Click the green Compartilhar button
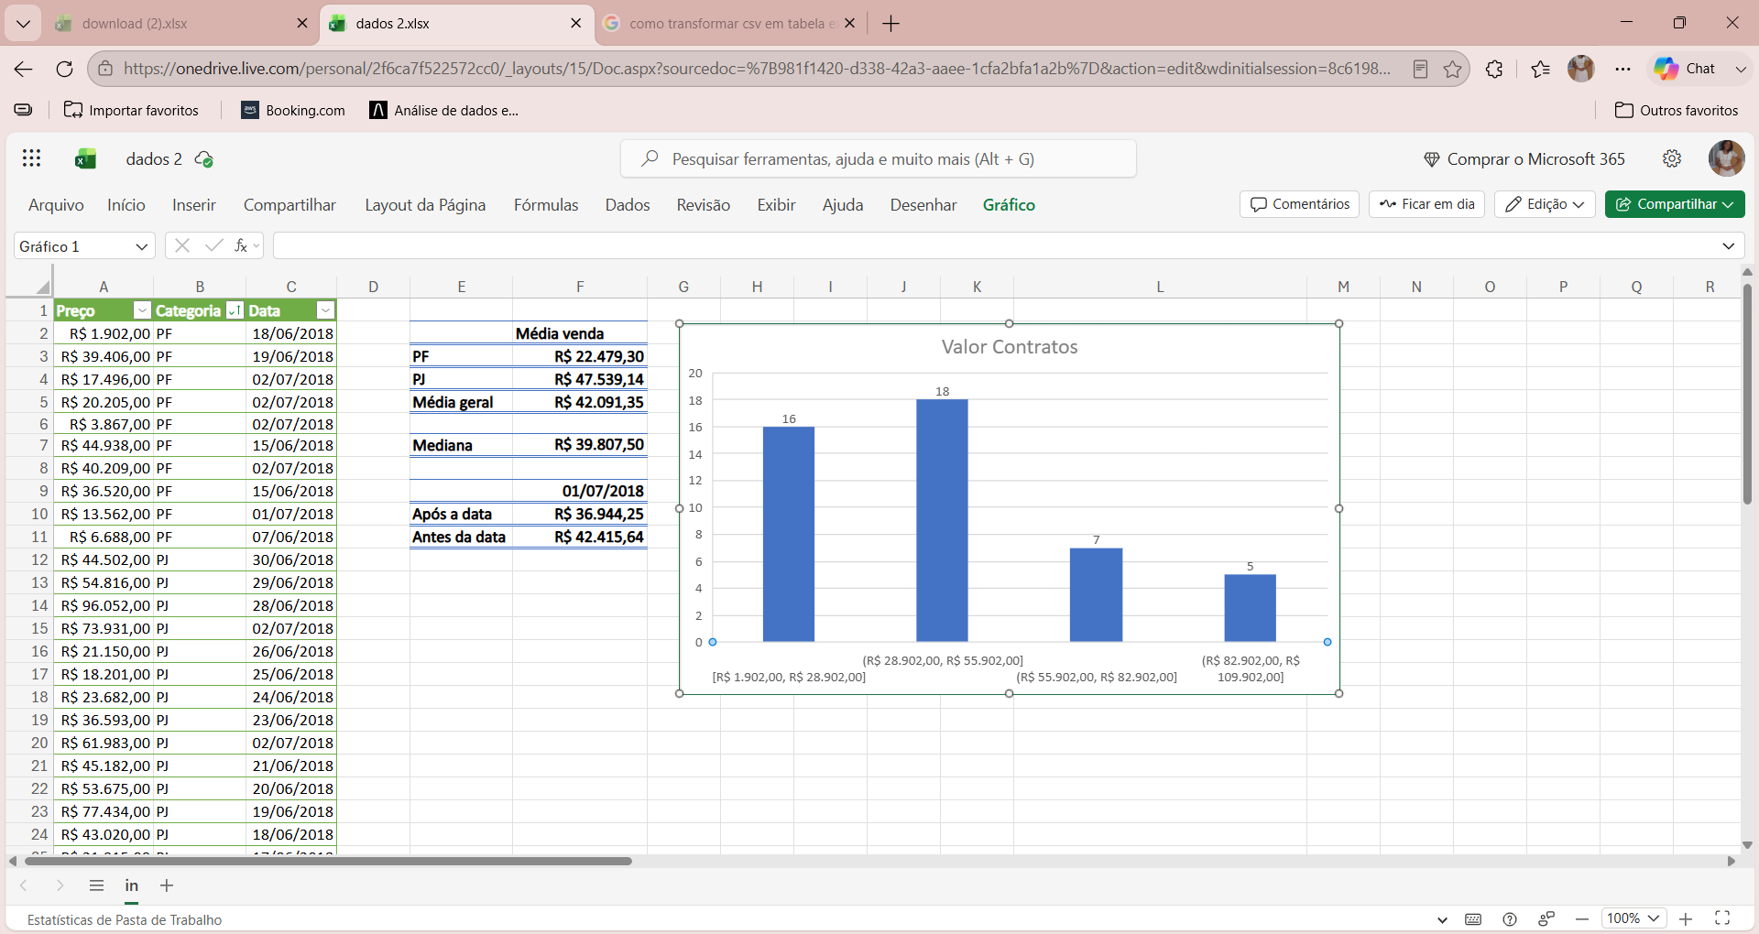The width and height of the screenshot is (1759, 934). [1675, 204]
